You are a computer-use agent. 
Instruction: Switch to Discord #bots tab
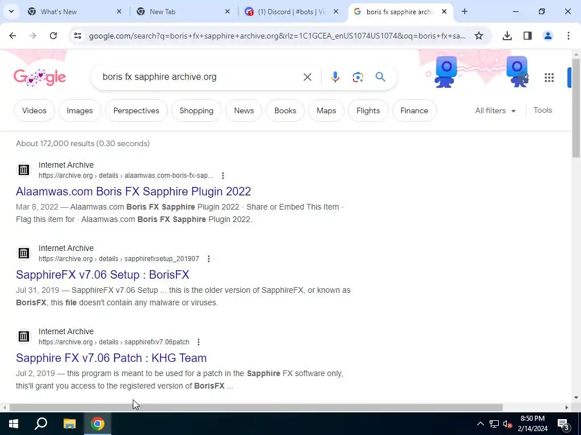(291, 11)
